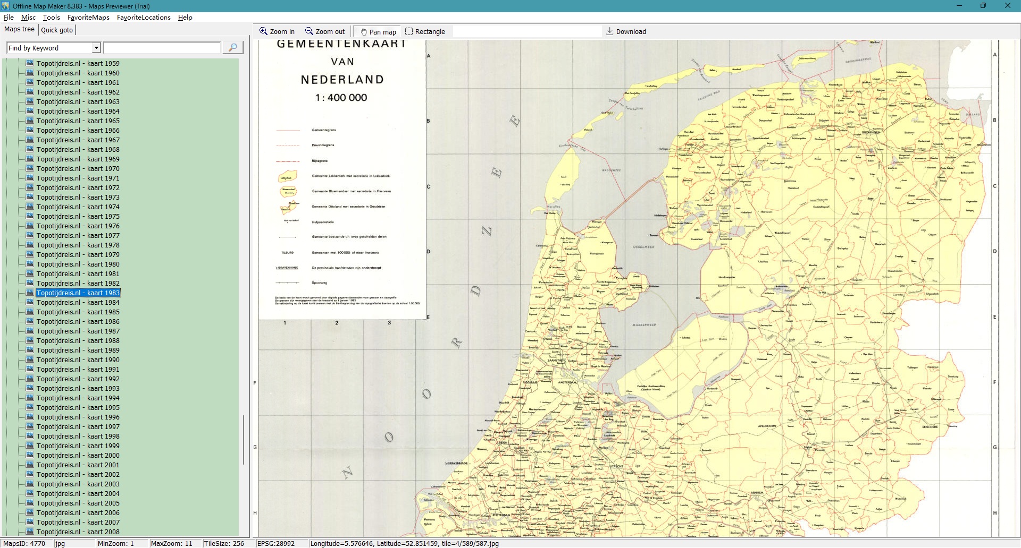The image size is (1021, 548).
Task: Click the Zoom in magnifier tool
Action: click(x=277, y=32)
